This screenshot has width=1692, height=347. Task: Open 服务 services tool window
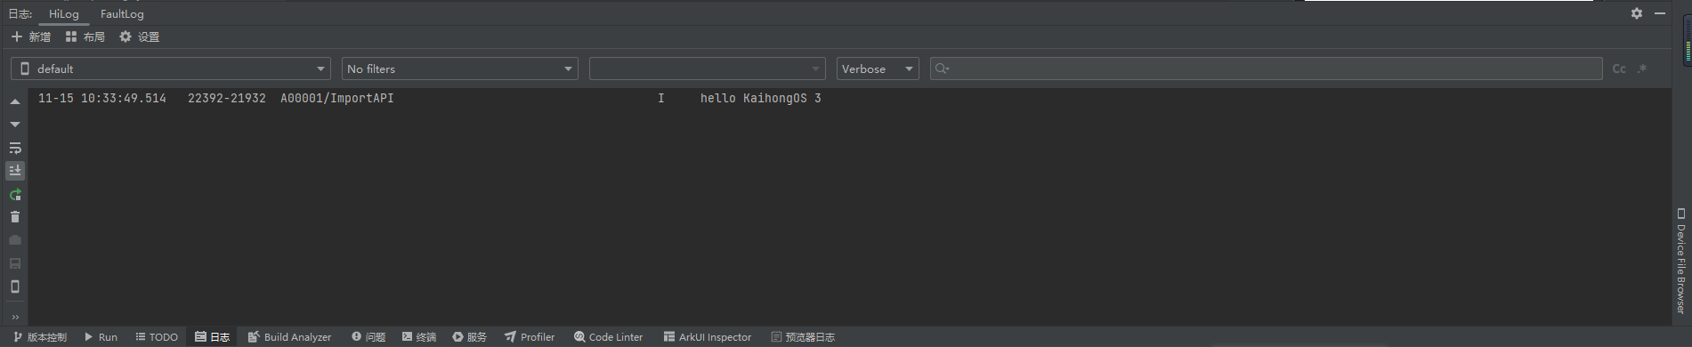pyautogui.click(x=470, y=337)
